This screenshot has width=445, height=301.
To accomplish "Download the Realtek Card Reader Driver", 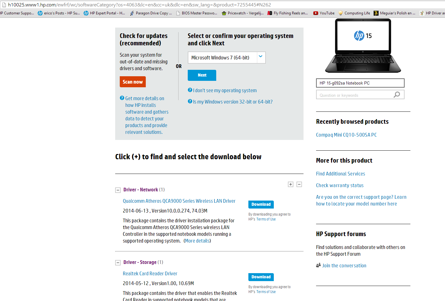I will (x=261, y=277).
